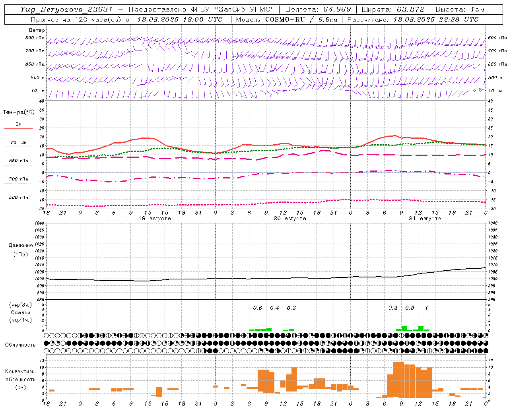Click the "Td 2м" dew point legend label

19,142
